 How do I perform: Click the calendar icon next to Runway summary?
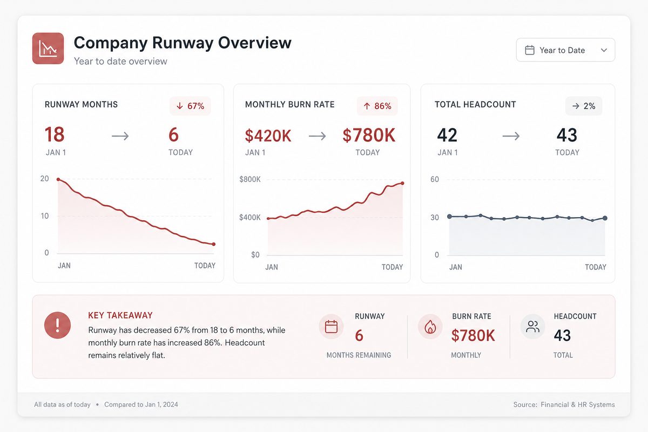[x=331, y=327]
